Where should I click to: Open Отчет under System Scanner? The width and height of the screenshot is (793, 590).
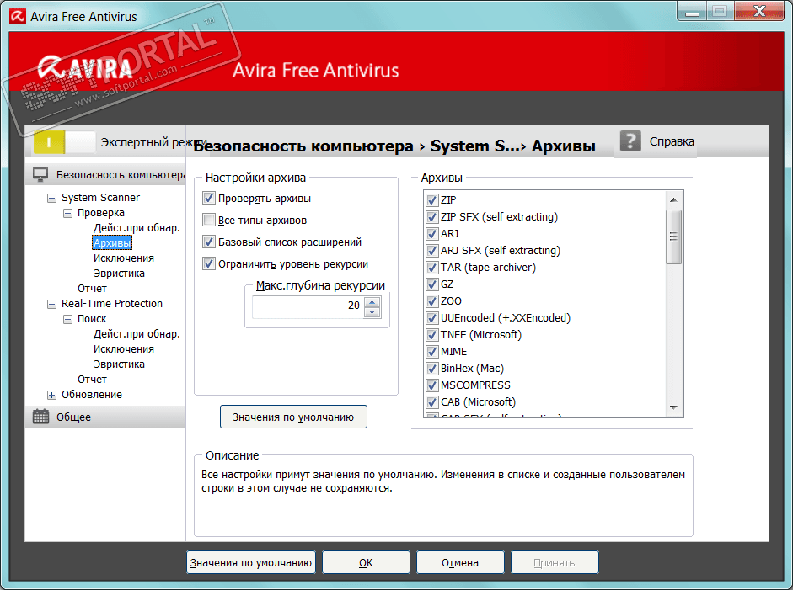[x=92, y=289]
